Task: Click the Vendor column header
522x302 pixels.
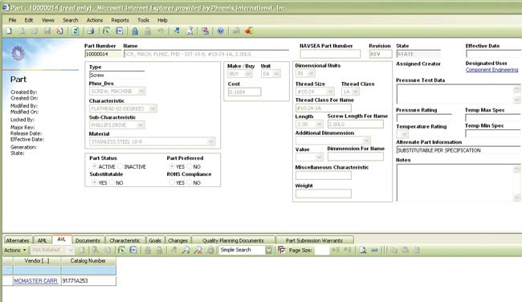Action: (x=37, y=261)
